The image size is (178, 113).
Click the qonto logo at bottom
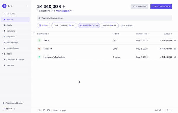[8, 109]
